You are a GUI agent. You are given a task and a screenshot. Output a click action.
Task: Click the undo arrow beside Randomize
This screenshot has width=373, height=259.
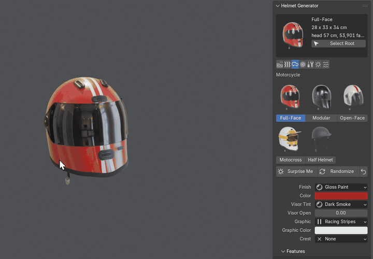tap(364, 171)
